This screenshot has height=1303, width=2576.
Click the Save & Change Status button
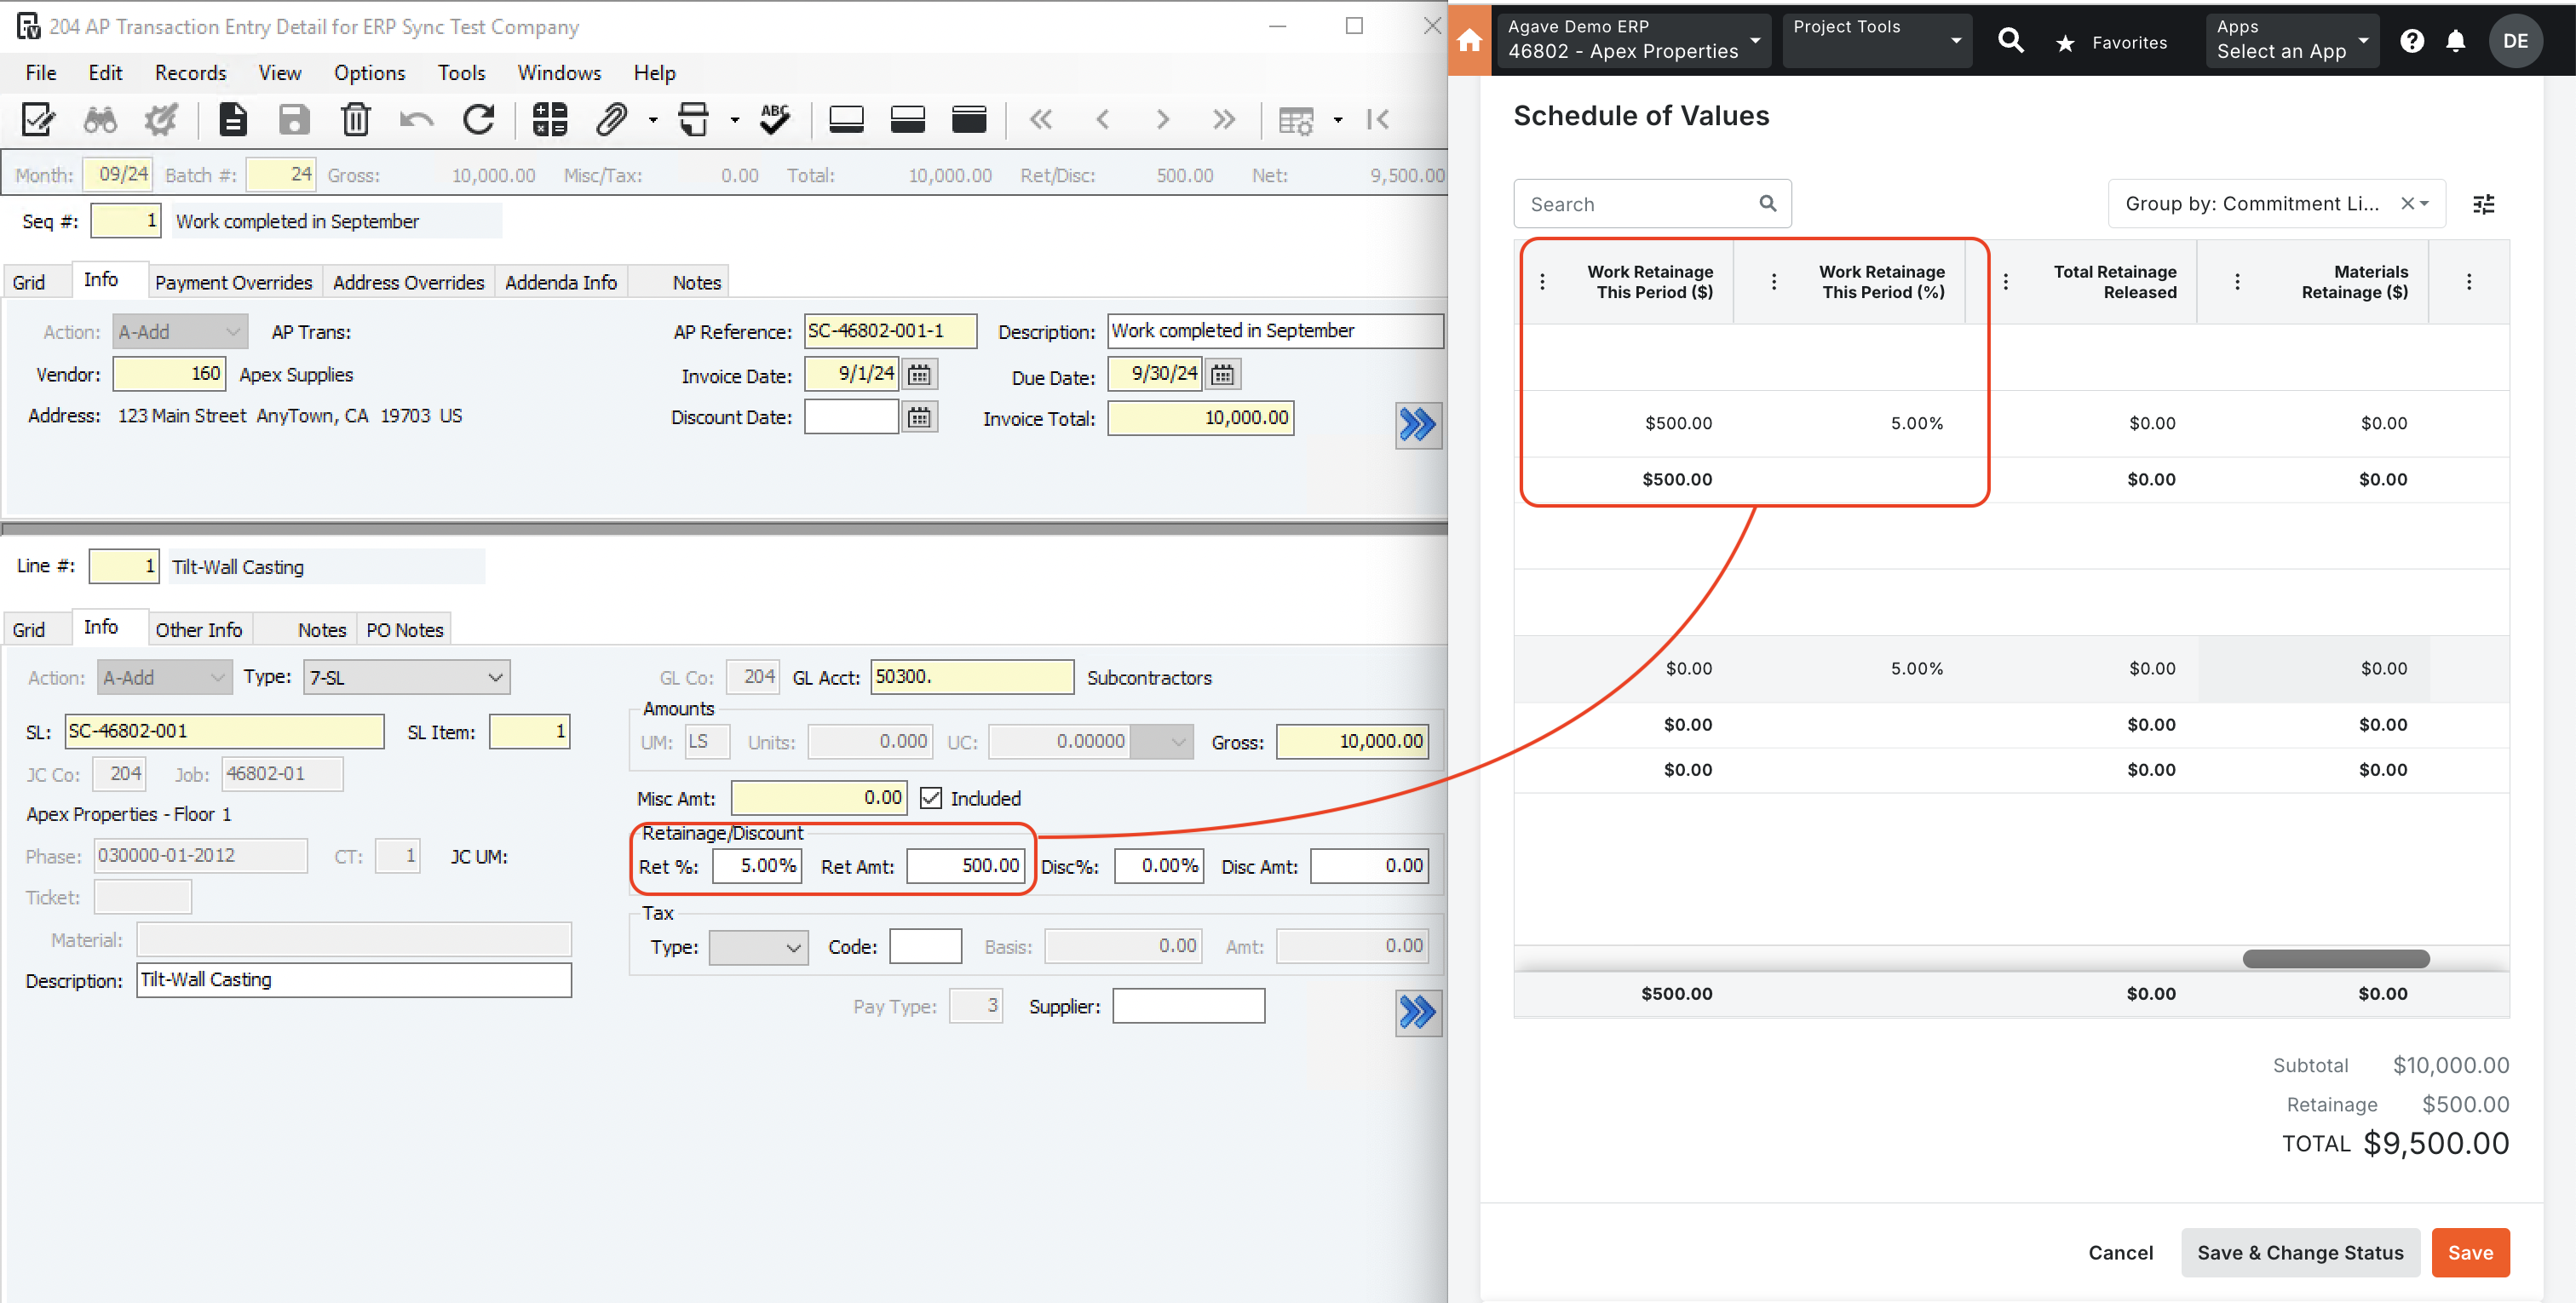(x=2300, y=1252)
